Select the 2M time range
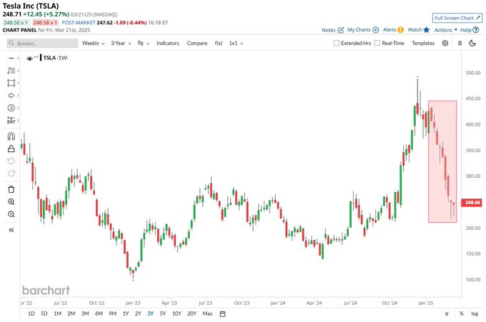 [71, 313]
